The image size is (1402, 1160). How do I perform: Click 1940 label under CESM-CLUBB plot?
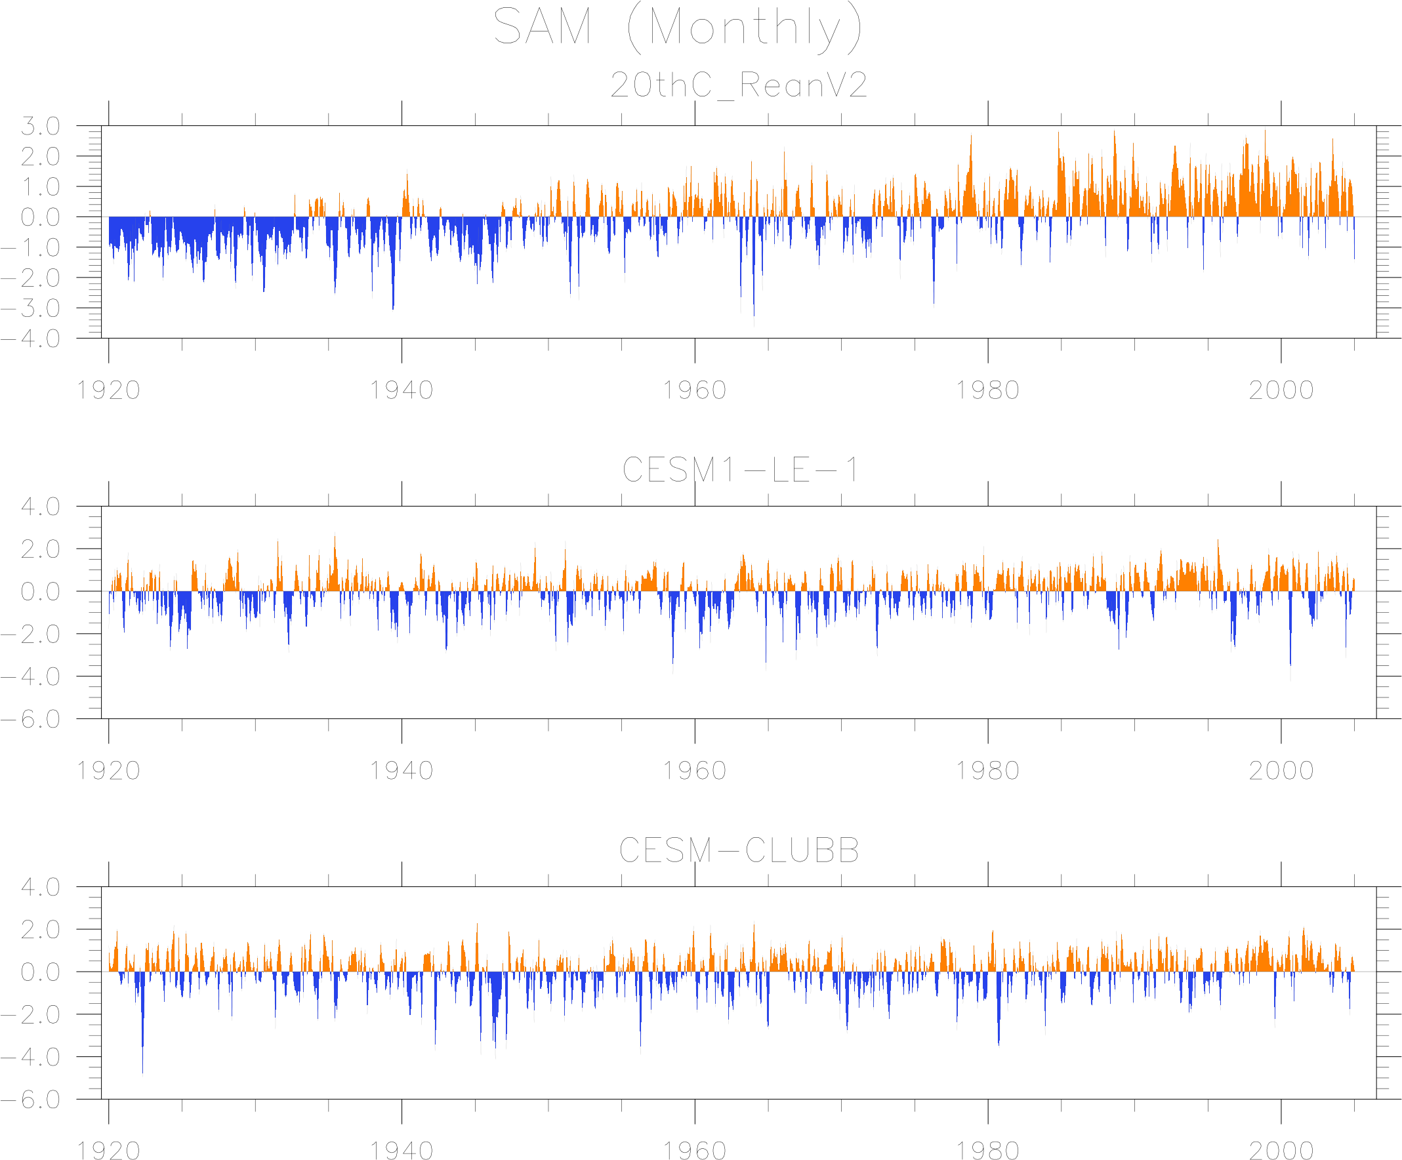pyautogui.click(x=402, y=1151)
